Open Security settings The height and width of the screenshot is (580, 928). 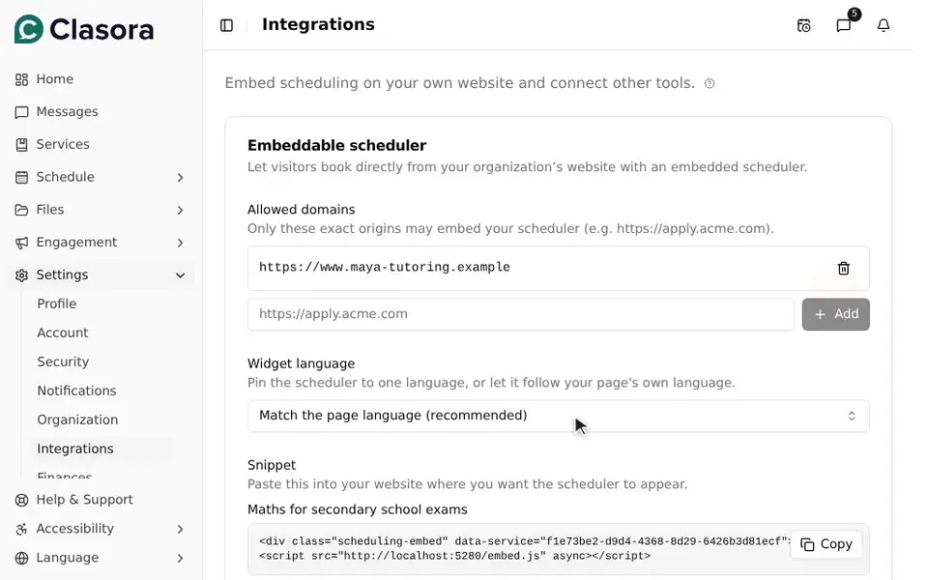tap(63, 362)
